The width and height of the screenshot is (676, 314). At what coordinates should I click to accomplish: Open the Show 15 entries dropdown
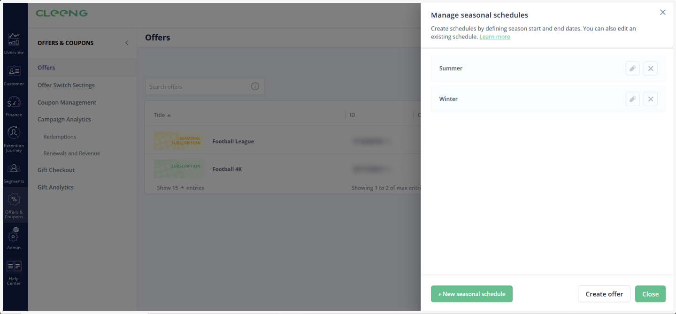tap(181, 188)
